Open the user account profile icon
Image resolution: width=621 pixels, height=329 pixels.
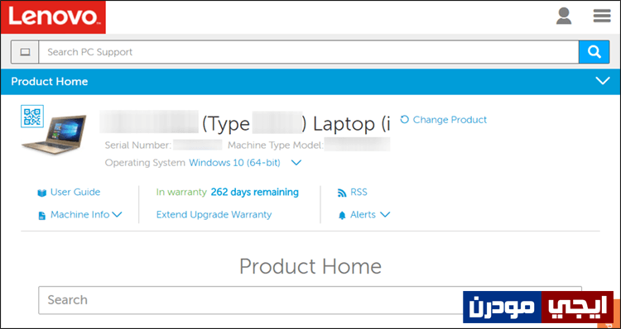click(564, 17)
